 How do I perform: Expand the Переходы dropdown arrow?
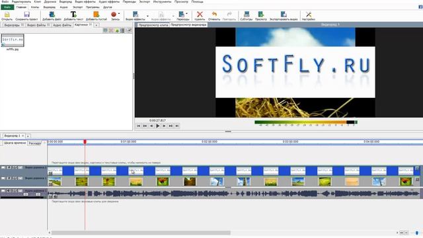point(186,14)
